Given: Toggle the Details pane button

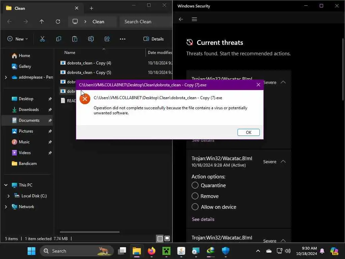Looking at the screenshot, I should [x=154, y=39].
